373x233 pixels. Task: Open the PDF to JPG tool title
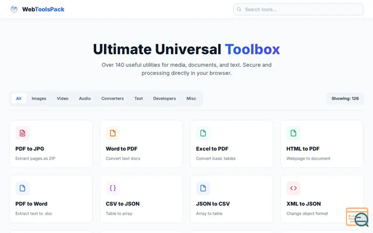tap(30, 149)
